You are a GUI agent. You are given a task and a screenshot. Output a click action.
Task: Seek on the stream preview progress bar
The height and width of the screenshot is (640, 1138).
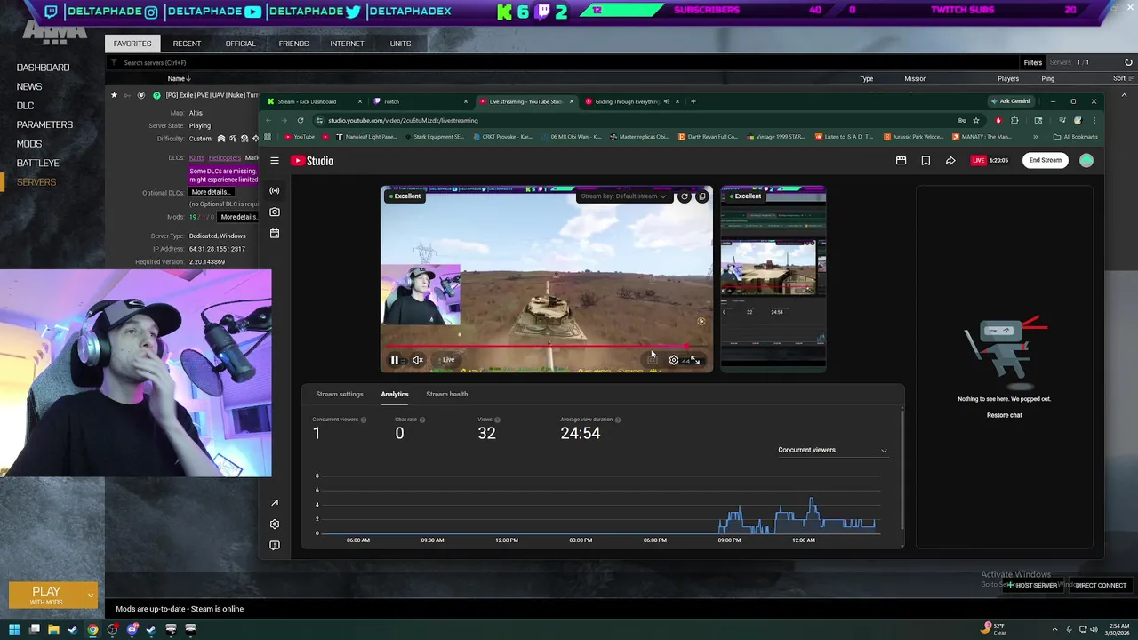click(547, 347)
